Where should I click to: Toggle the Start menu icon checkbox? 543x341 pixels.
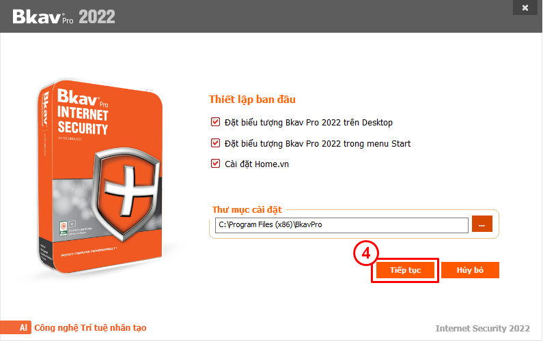pos(215,143)
